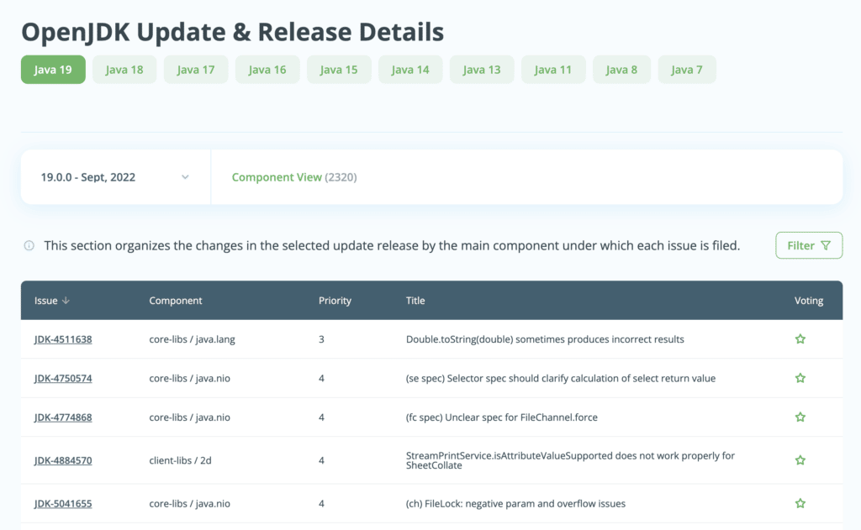Click title '(ch) FileLock: negative param and overflow issues'
The height and width of the screenshot is (530, 861).
[515, 504]
